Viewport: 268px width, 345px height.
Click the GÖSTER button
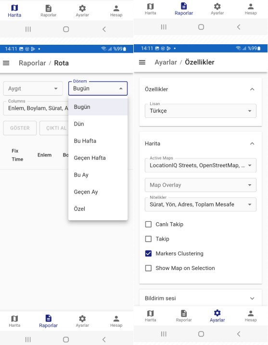pos(20,128)
